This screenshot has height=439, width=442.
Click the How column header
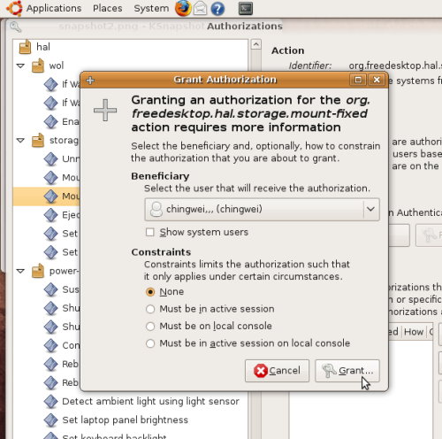pyautogui.click(x=414, y=332)
